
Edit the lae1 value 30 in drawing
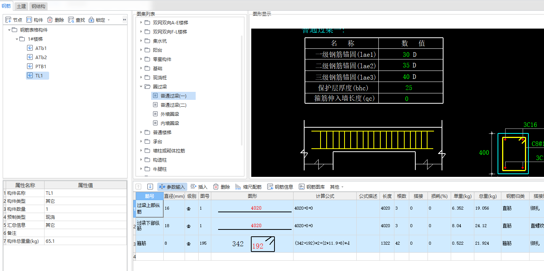click(406, 55)
